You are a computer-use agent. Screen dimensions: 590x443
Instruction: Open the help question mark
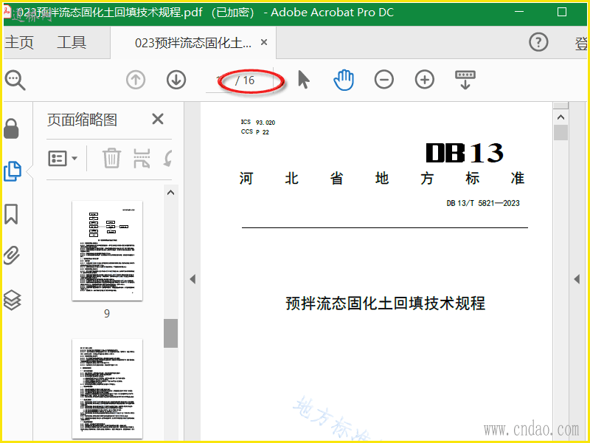click(x=538, y=42)
